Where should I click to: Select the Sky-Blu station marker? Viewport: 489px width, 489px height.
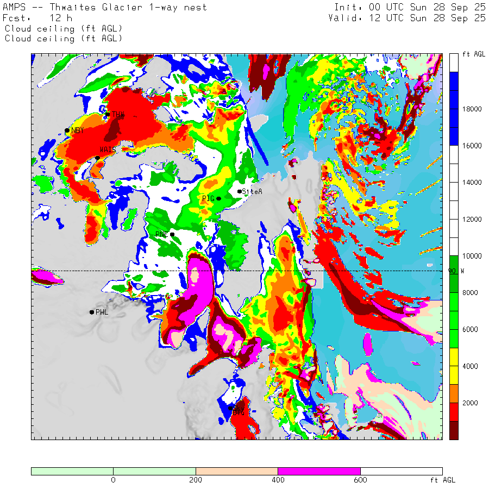coord(230,407)
